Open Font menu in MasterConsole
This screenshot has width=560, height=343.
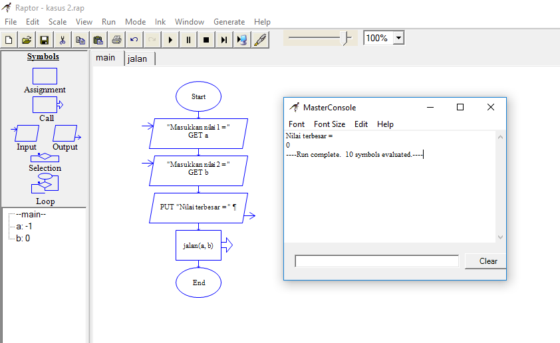coord(297,124)
